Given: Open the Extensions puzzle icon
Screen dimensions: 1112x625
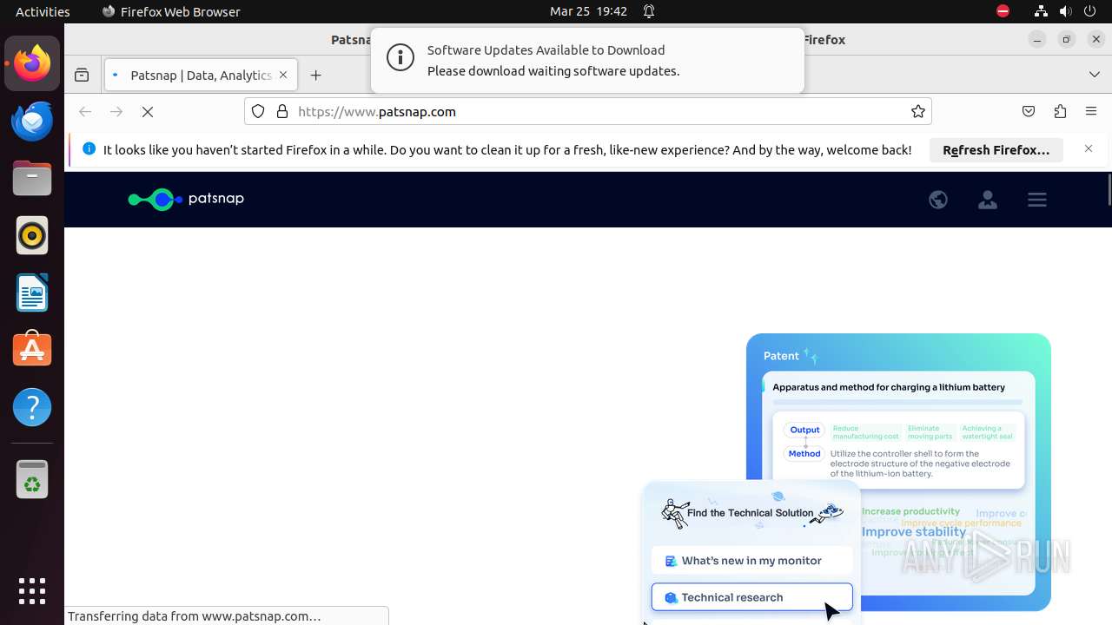Looking at the screenshot, I should click(1060, 112).
